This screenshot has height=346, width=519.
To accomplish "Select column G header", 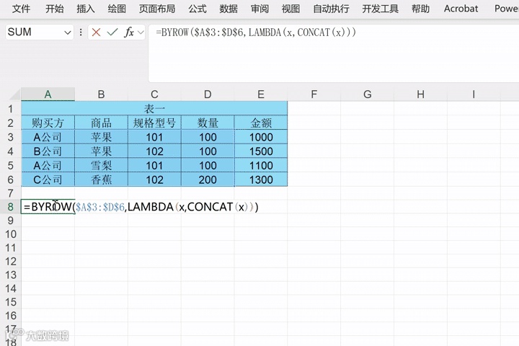I will (x=368, y=94).
